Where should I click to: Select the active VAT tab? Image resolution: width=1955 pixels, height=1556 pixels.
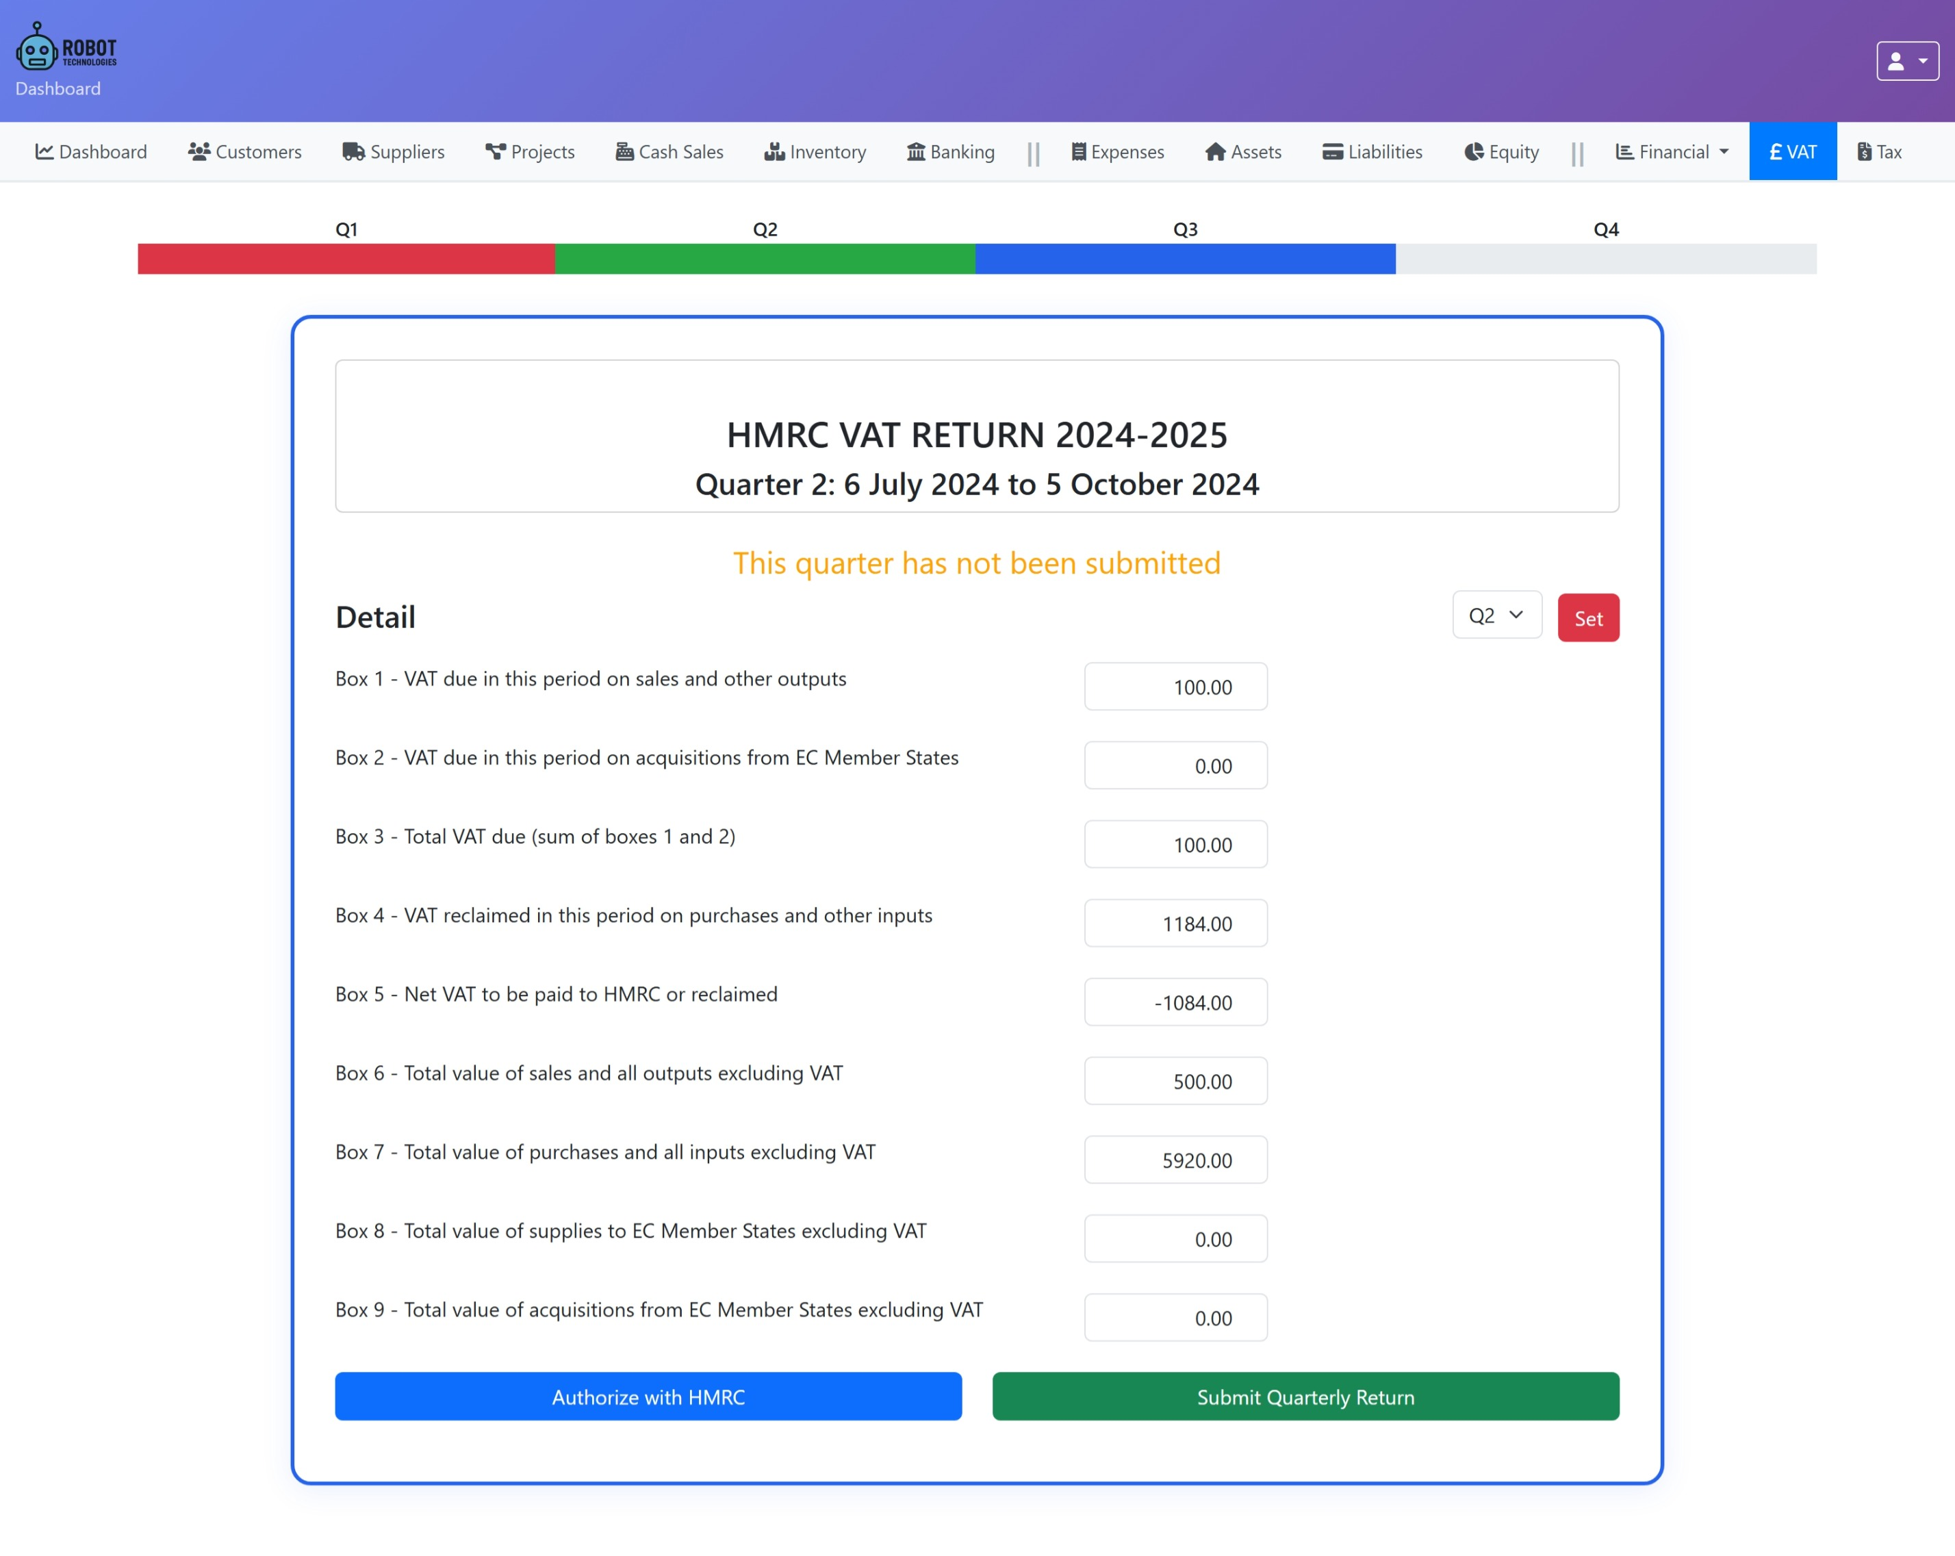[x=1793, y=151]
